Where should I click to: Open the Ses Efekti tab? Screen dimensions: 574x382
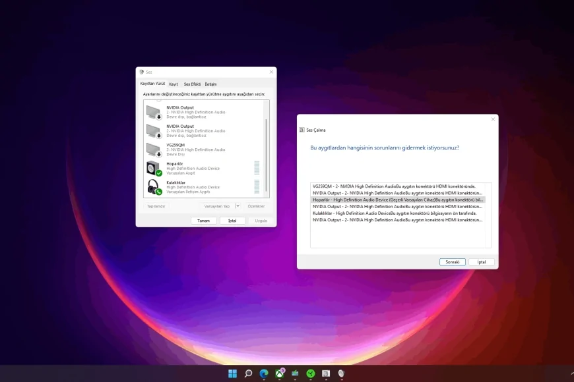(x=192, y=84)
